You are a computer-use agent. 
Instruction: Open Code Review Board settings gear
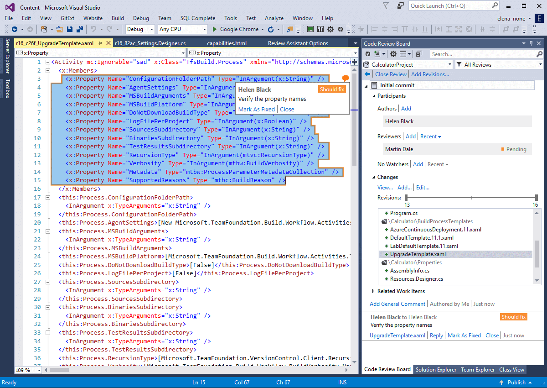[392, 54]
